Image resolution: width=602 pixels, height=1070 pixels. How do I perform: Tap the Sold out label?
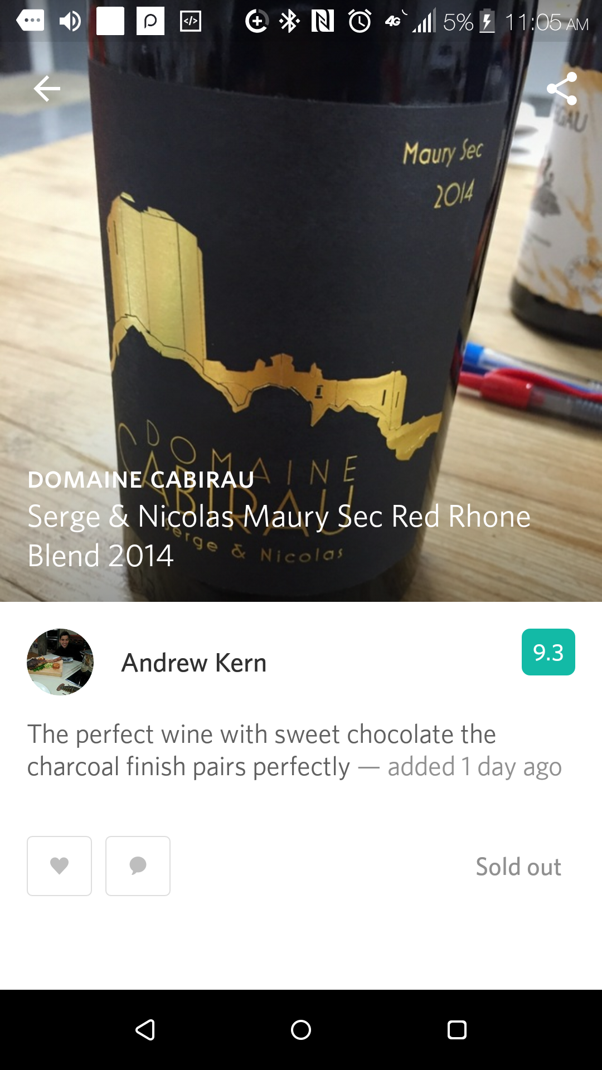click(518, 867)
